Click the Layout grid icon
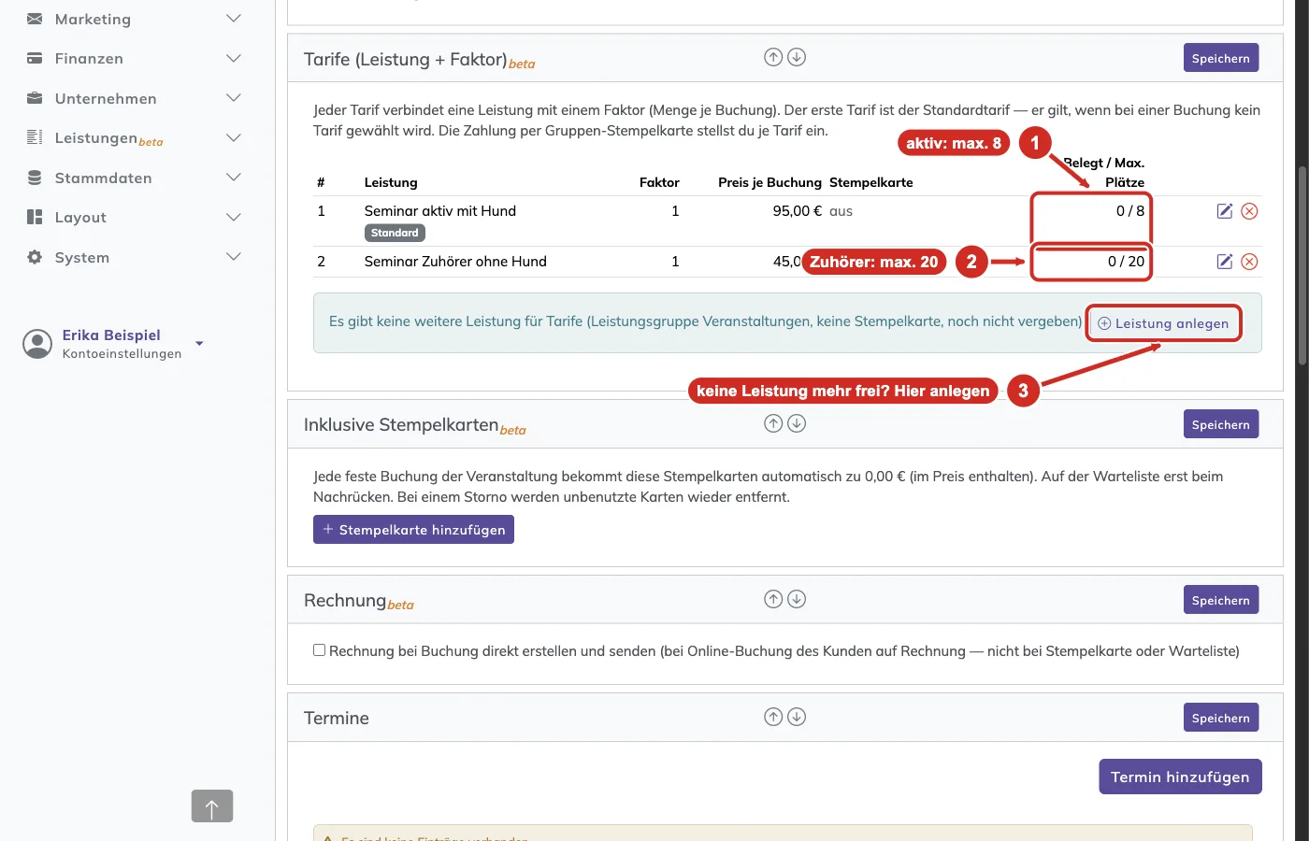Image resolution: width=1309 pixels, height=841 pixels. (x=35, y=217)
